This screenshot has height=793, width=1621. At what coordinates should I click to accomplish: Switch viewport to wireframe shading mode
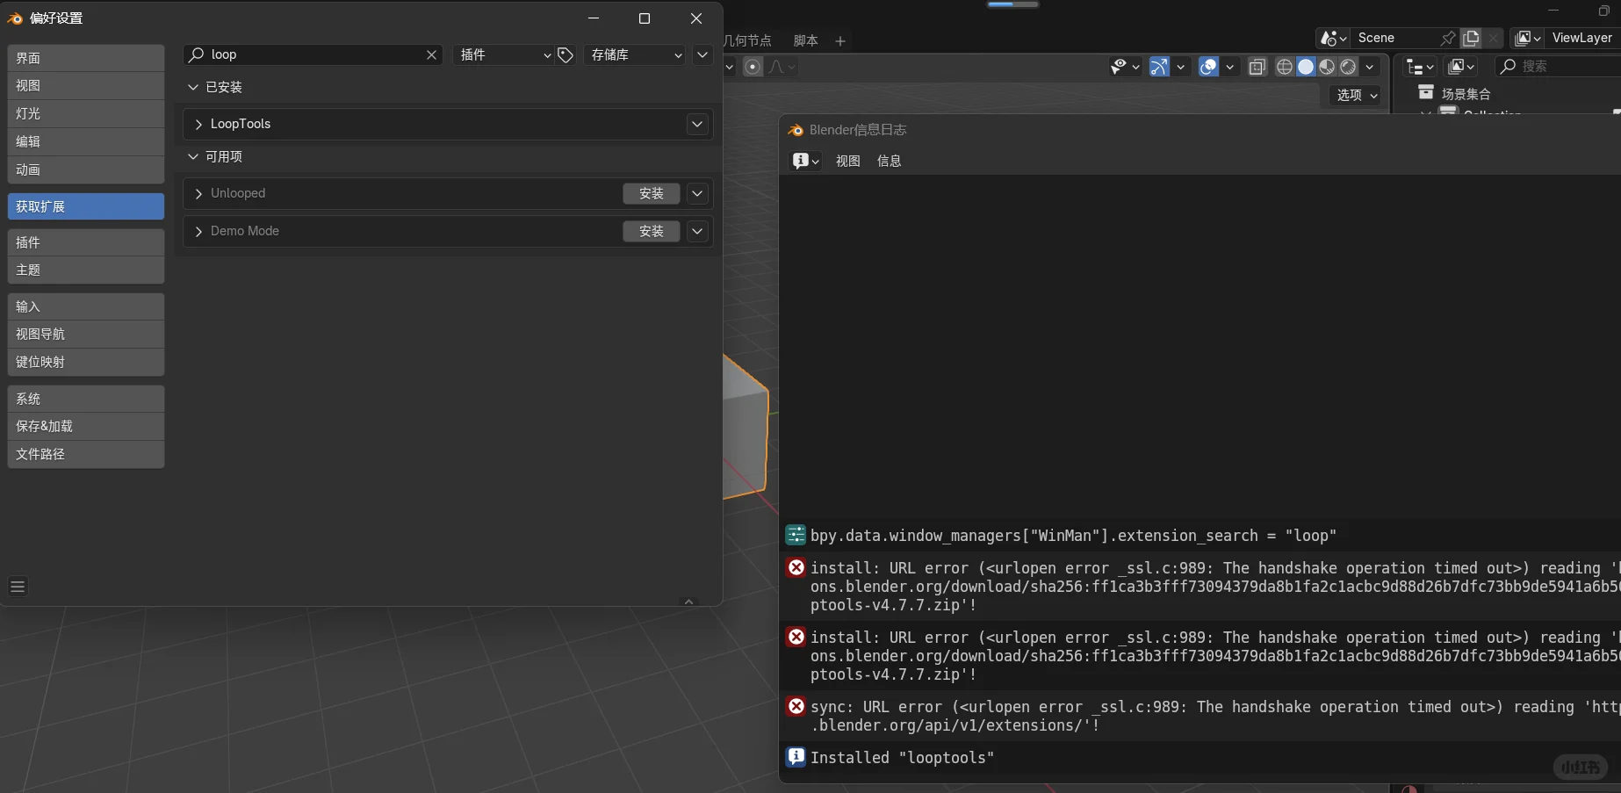1284,67
